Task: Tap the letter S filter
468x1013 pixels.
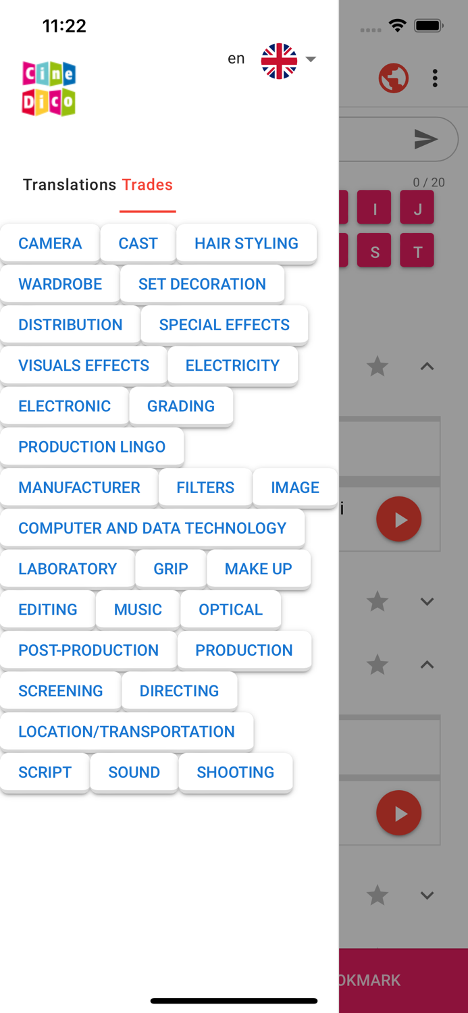Action: (375, 252)
